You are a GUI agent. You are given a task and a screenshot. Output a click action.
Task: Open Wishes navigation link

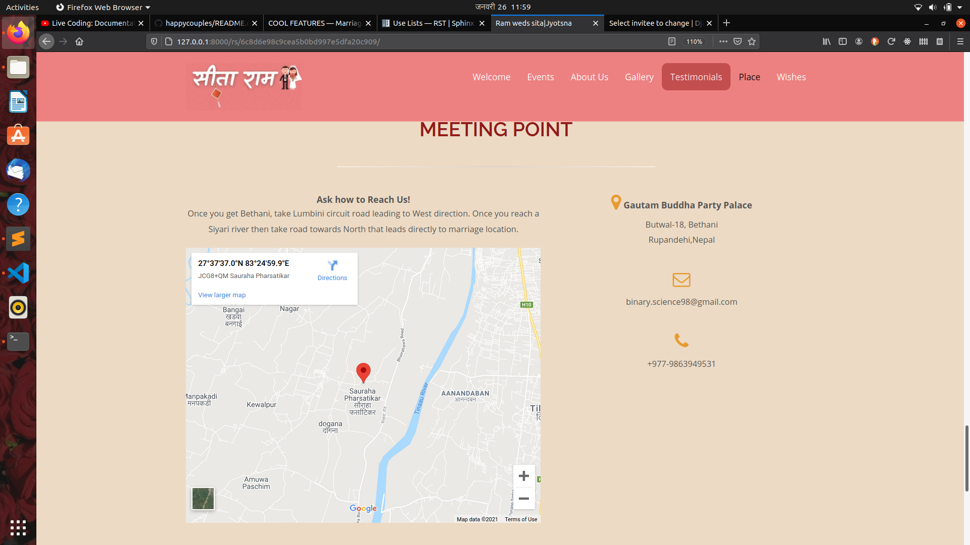pos(791,77)
